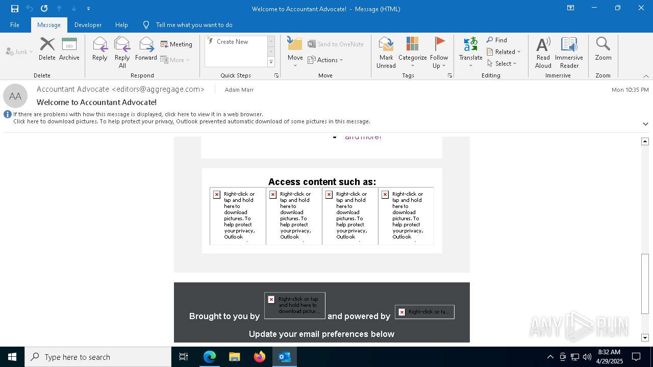
Task: Click the Undo arrow in the title bar
Action: [30, 9]
